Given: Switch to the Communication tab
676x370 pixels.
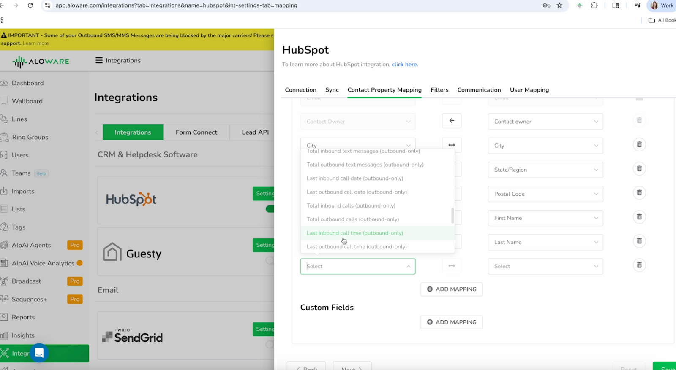Looking at the screenshot, I should pyautogui.click(x=479, y=90).
